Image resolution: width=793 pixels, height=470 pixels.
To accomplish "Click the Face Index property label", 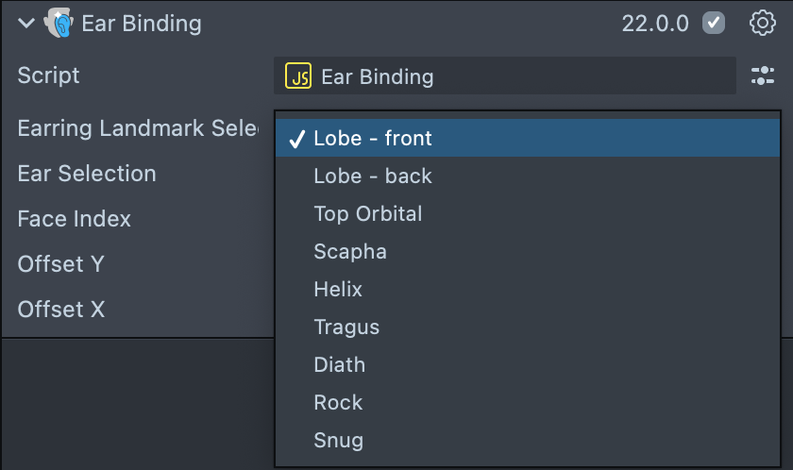I will [75, 219].
